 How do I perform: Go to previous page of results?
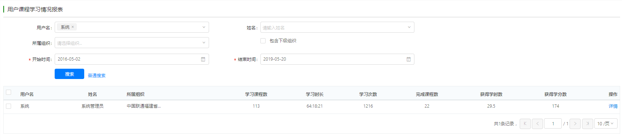pyautogui.click(x=537, y=124)
